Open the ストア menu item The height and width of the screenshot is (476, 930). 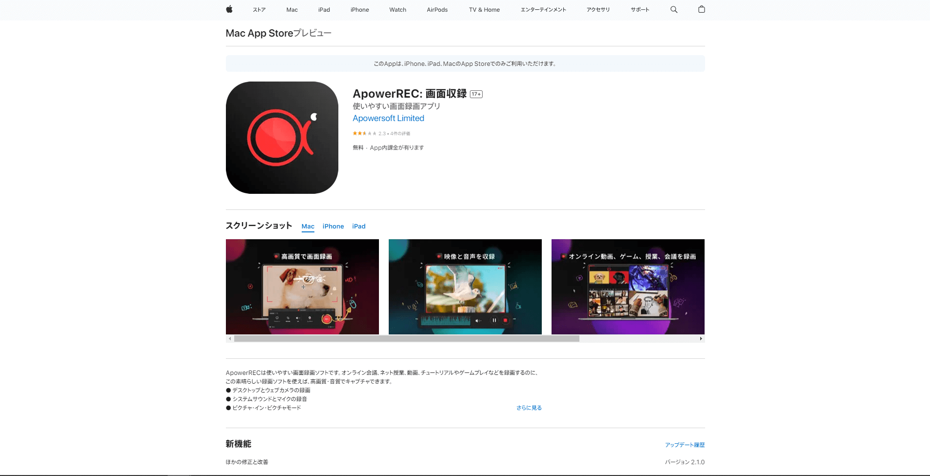(259, 10)
